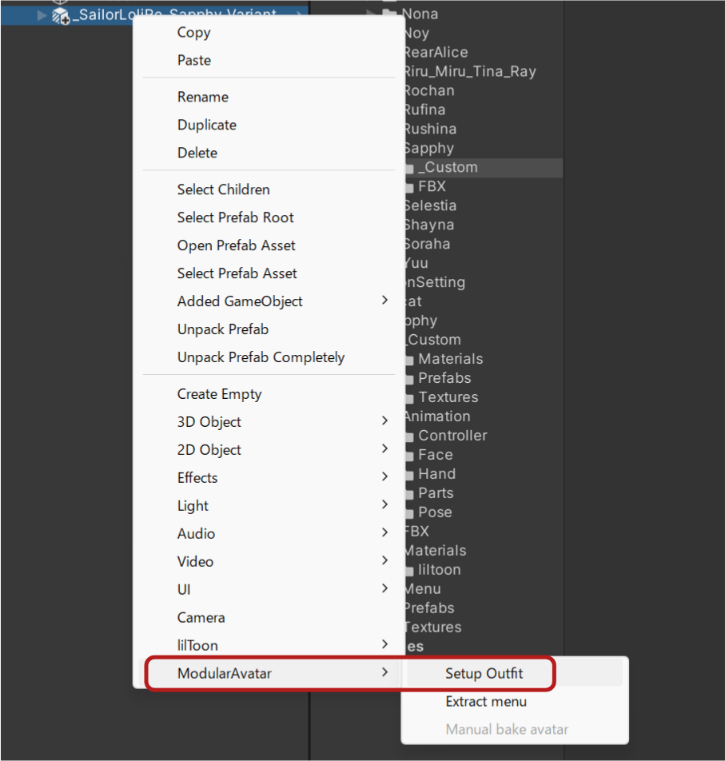Viewport: 725px width, 761px height.
Task: Select the Shayna folder
Action: click(x=429, y=225)
